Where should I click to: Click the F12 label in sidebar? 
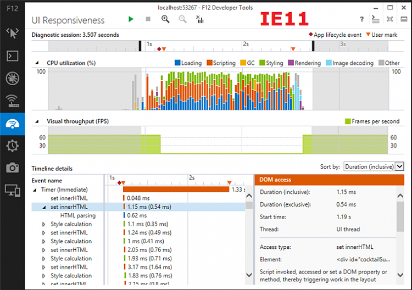(12, 9)
